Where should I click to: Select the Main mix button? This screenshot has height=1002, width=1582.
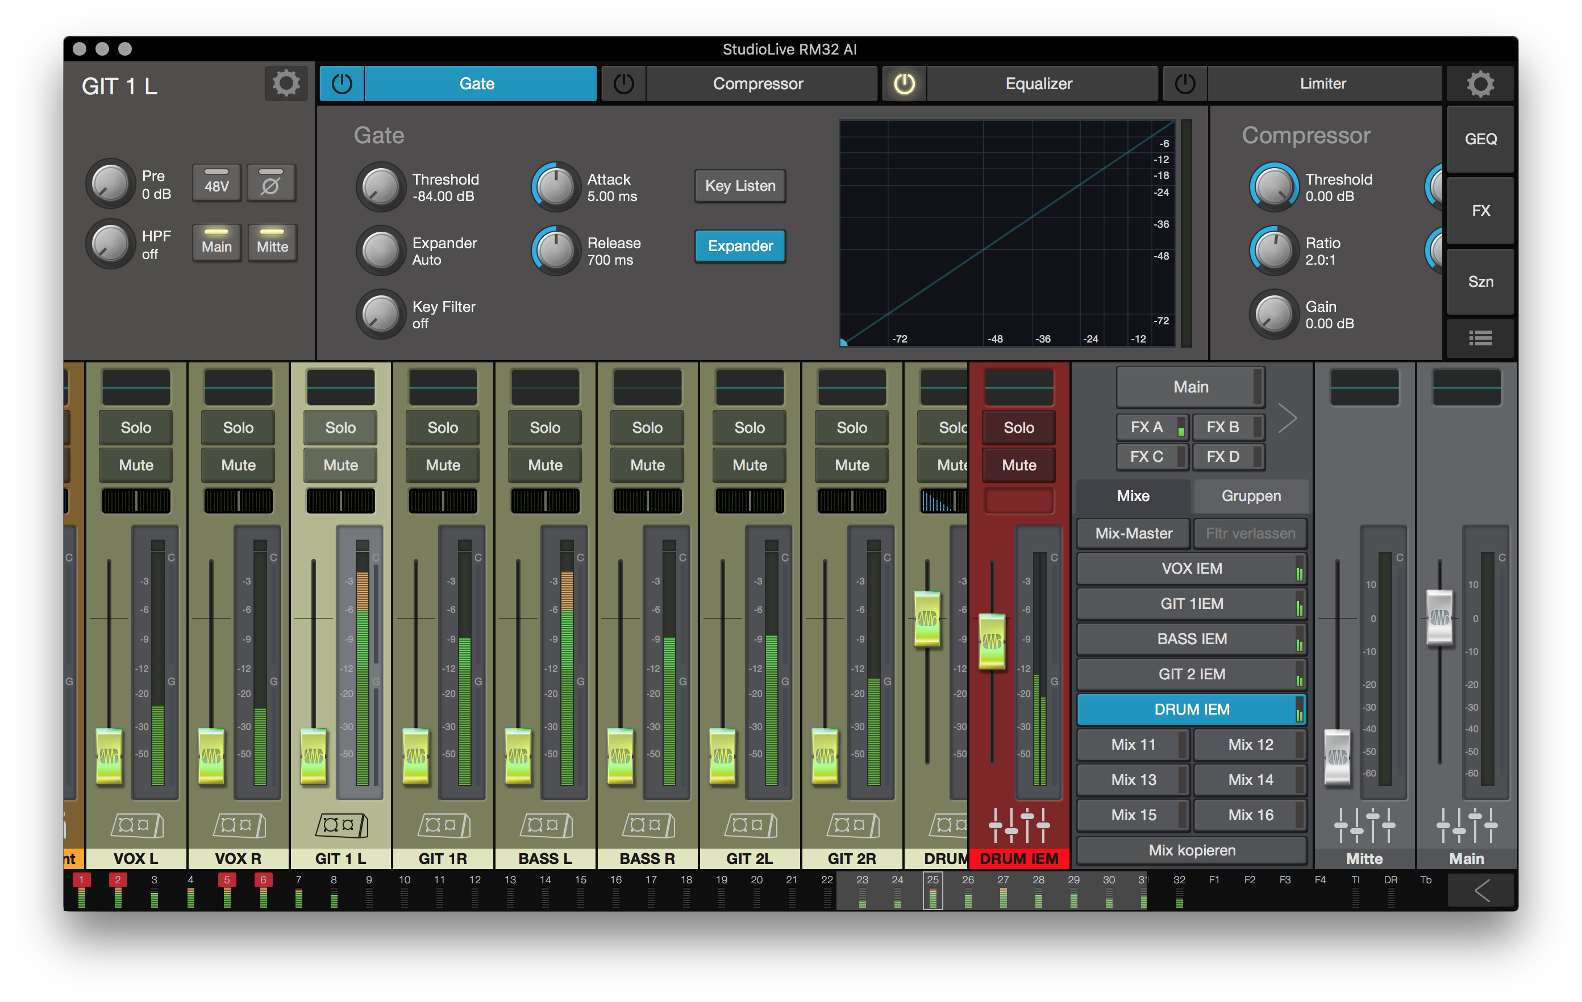(x=1191, y=387)
